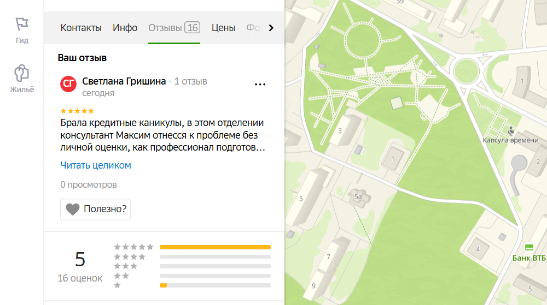
Task: Open Светлана Гришина's profile name
Action: point(124,81)
